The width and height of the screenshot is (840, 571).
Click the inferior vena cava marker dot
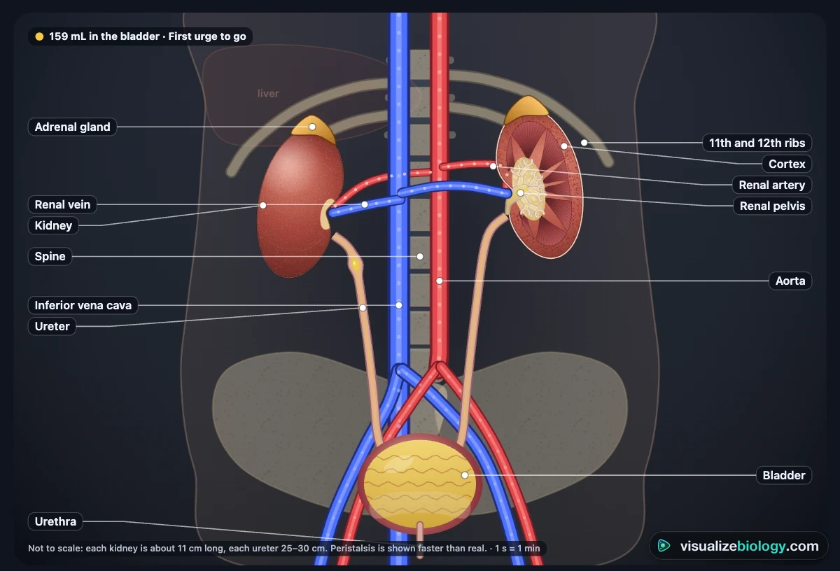coord(399,305)
